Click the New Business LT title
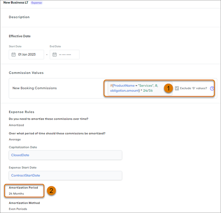 tap(16, 3)
